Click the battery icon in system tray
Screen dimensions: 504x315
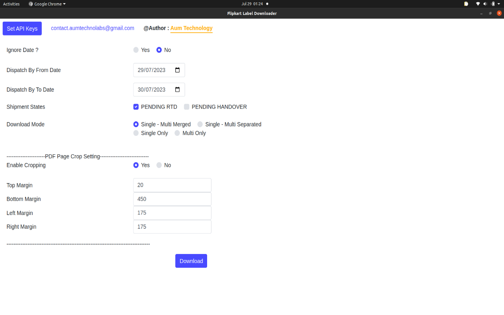point(493,4)
